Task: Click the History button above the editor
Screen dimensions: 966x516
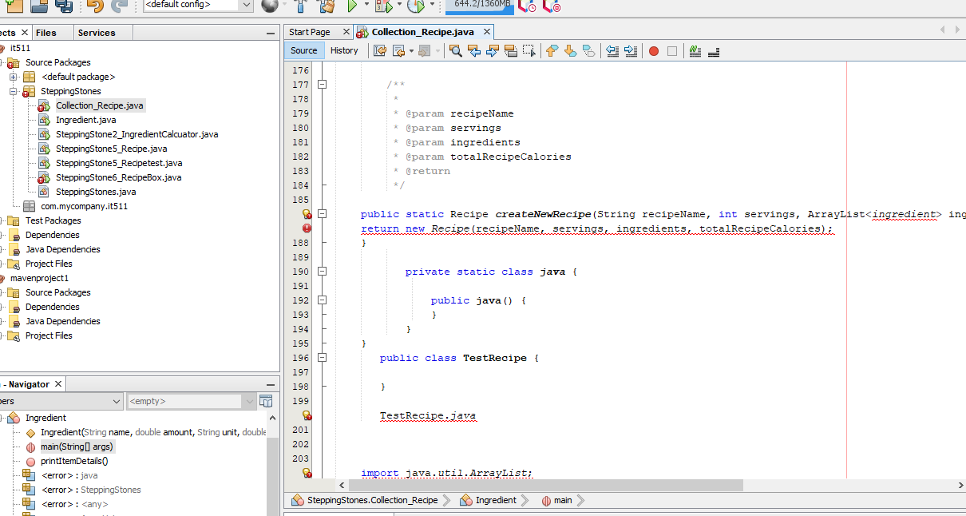Action: 344,50
